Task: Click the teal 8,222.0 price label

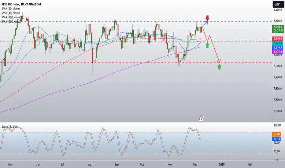Action: tap(278, 43)
